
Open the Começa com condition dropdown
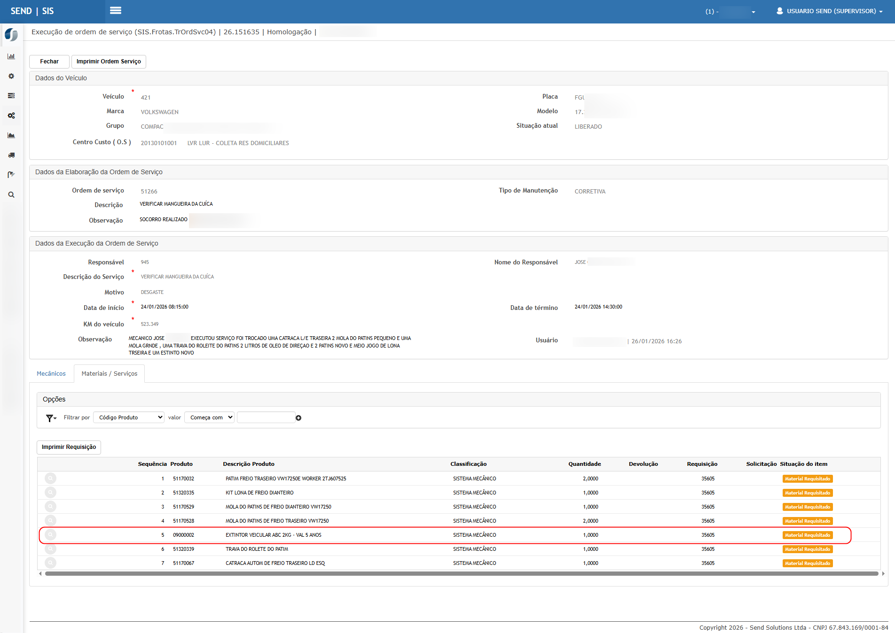pyautogui.click(x=210, y=417)
